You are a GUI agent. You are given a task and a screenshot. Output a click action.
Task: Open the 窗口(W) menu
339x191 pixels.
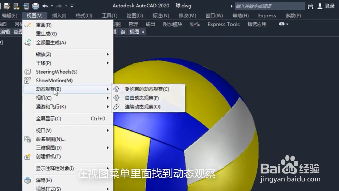coord(214,15)
